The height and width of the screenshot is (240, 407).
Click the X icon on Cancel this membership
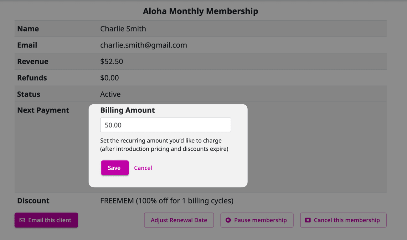click(308, 220)
